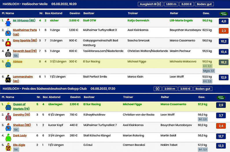Click Wettstar logo in first race header
230x152 pixels.
(x=223, y=14)
